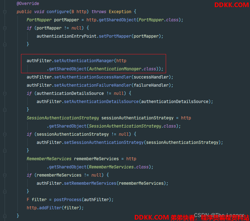Click the @Override annotation

tap(28, 4)
